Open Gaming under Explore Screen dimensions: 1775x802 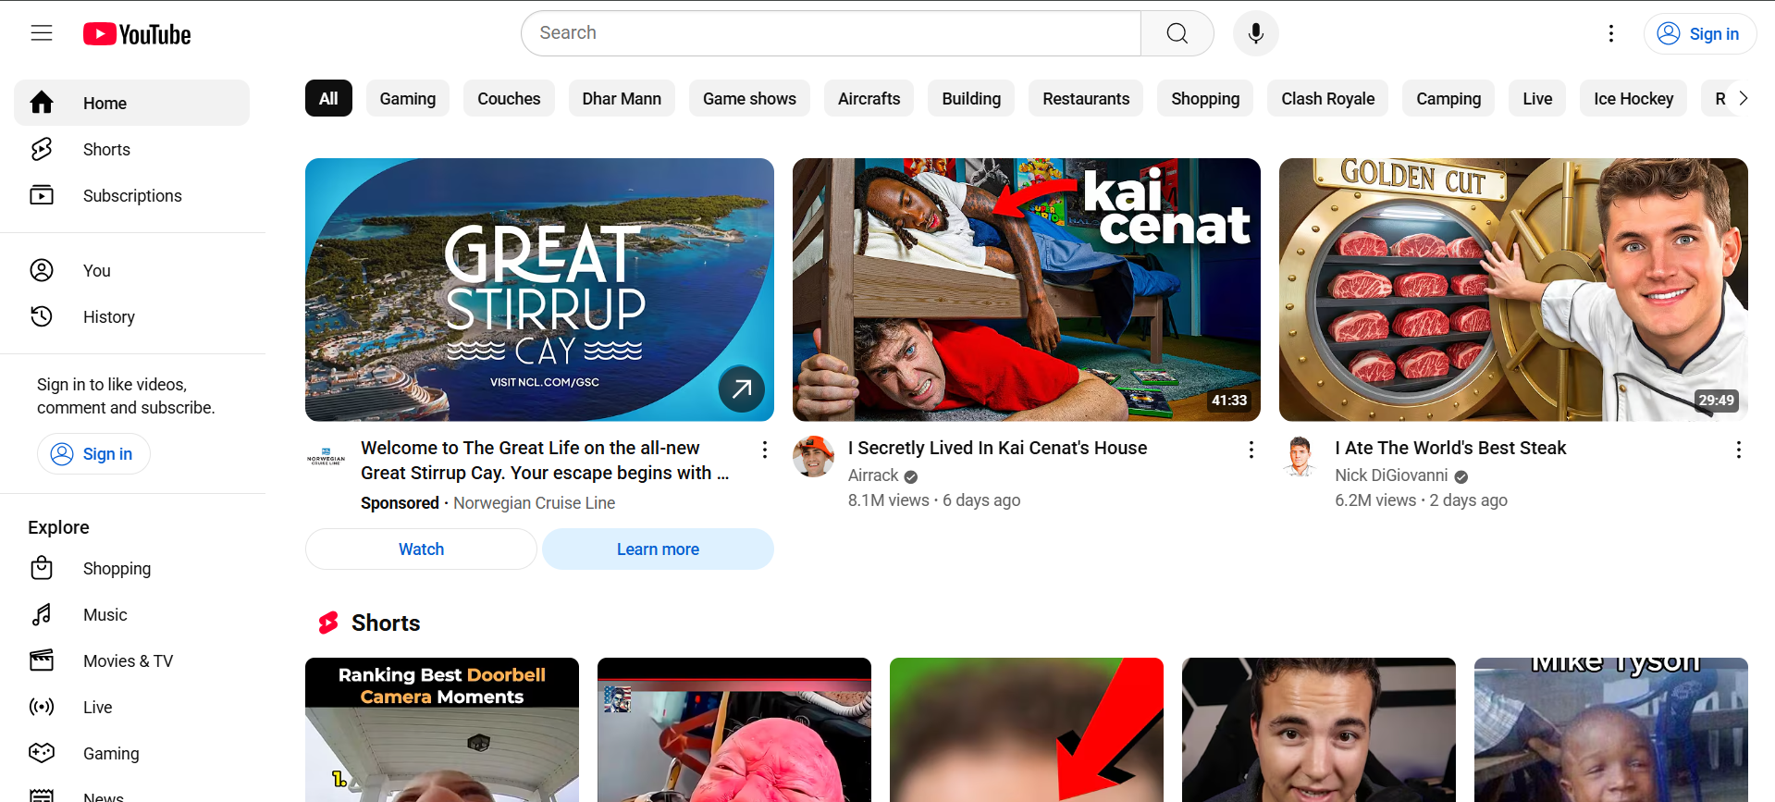click(131, 753)
